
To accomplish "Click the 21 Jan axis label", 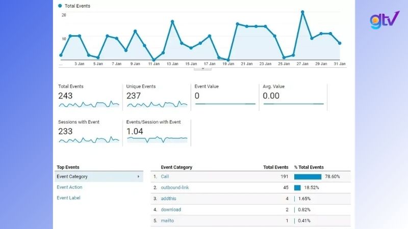I will (x=247, y=64).
